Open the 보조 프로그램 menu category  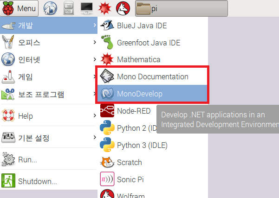pyautogui.click(x=49, y=94)
